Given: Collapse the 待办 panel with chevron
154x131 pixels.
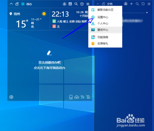Looking at the screenshot, I should [11, 4].
